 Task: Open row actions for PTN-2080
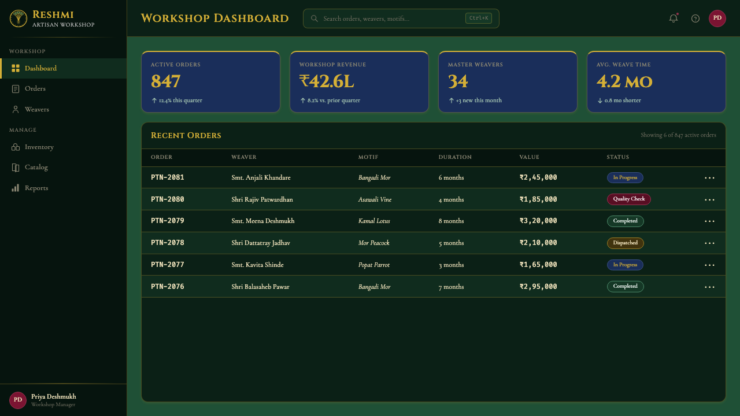(709, 200)
